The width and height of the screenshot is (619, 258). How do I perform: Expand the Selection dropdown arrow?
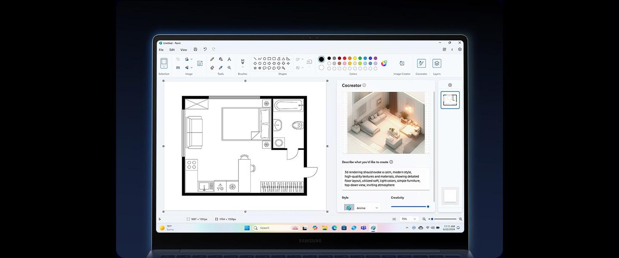pyautogui.click(x=164, y=67)
